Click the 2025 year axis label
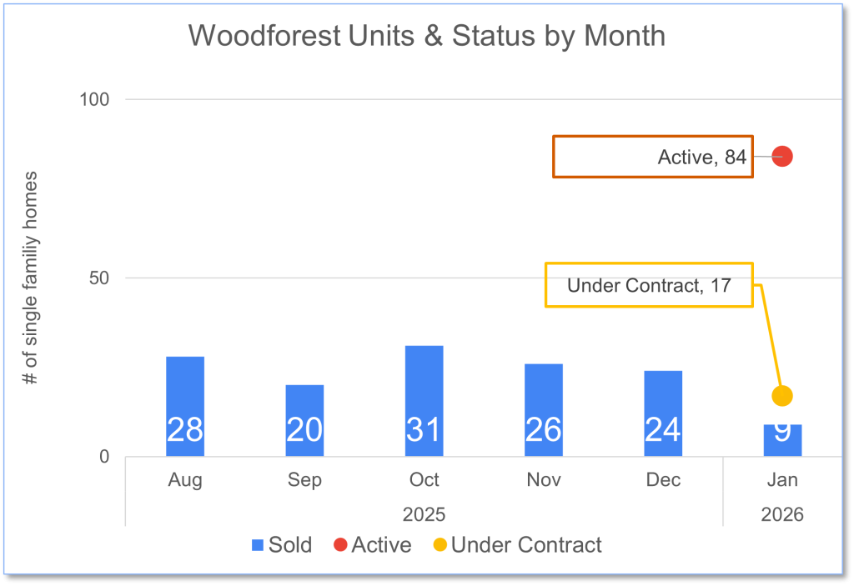 pos(424,513)
